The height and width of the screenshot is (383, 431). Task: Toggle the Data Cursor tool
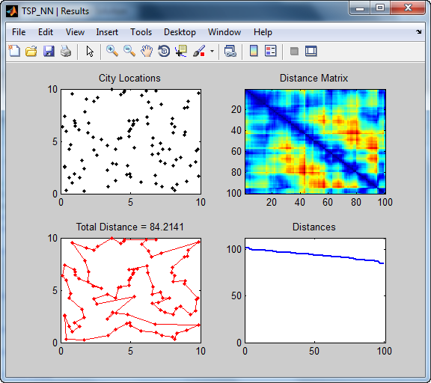coord(181,51)
